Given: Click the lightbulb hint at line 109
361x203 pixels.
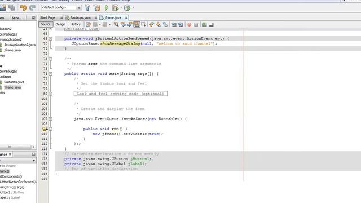Looking at the screenshot, I should point(44,129).
